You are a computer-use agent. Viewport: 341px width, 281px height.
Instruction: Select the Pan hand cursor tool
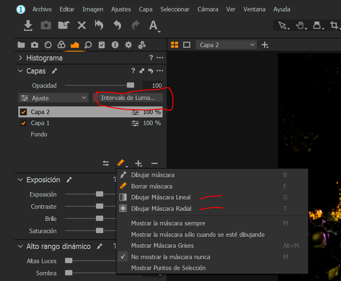pyautogui.click(x=301, y=26)
